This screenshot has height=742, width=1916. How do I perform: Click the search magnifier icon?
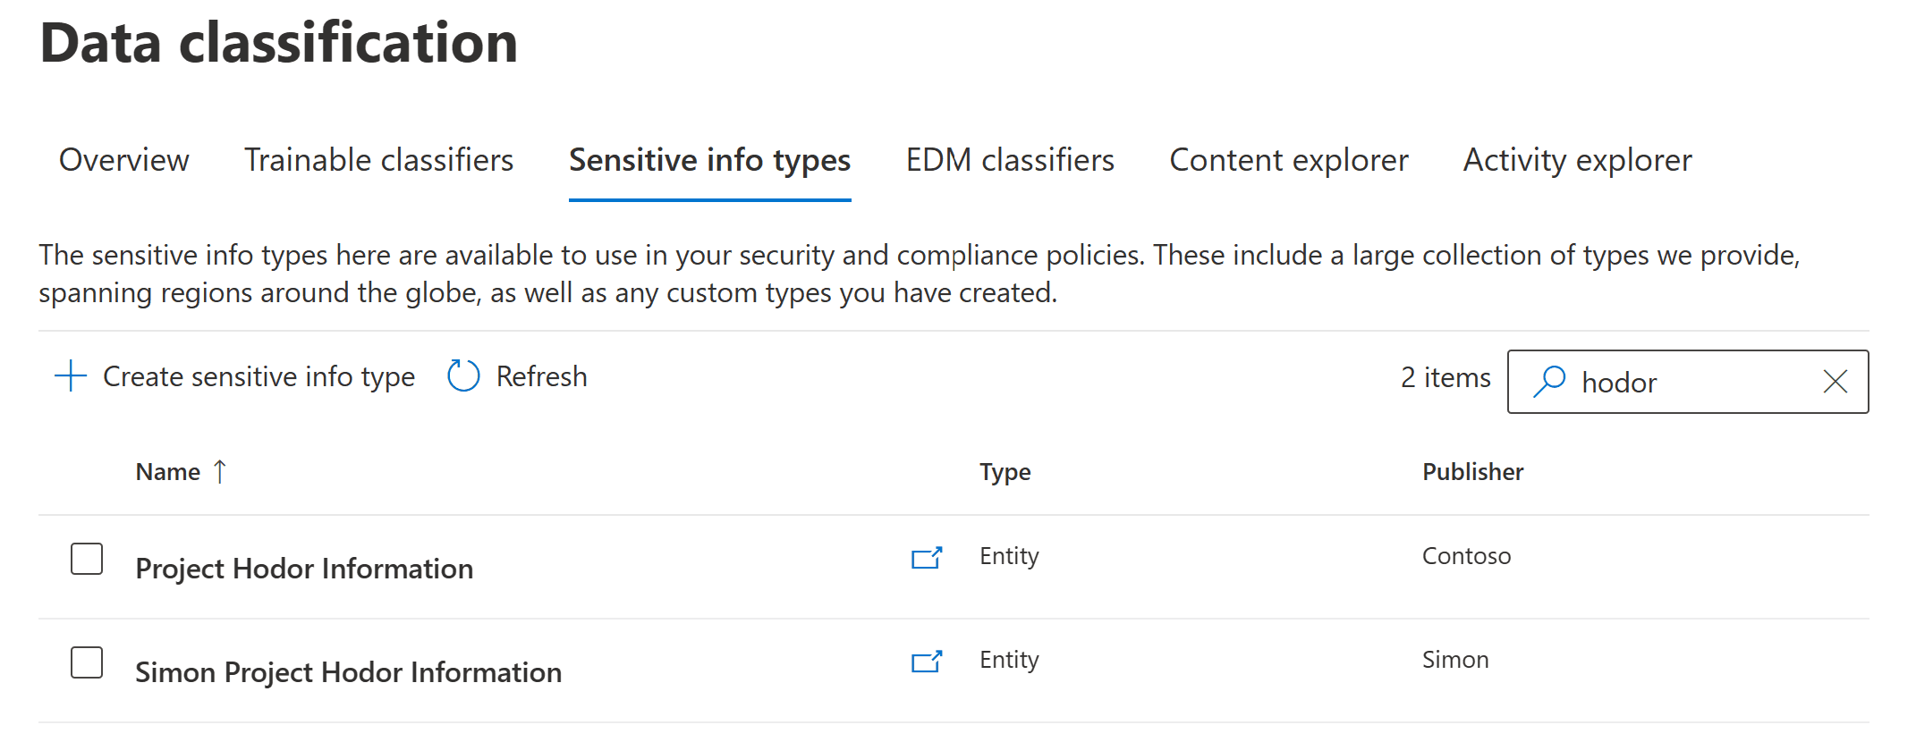pyautogui.click(x=1548, y=382)
